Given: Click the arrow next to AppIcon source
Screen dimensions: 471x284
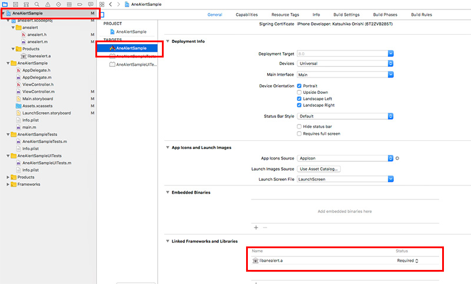Looking at the screenshot, I should click(x=397, y=158).
